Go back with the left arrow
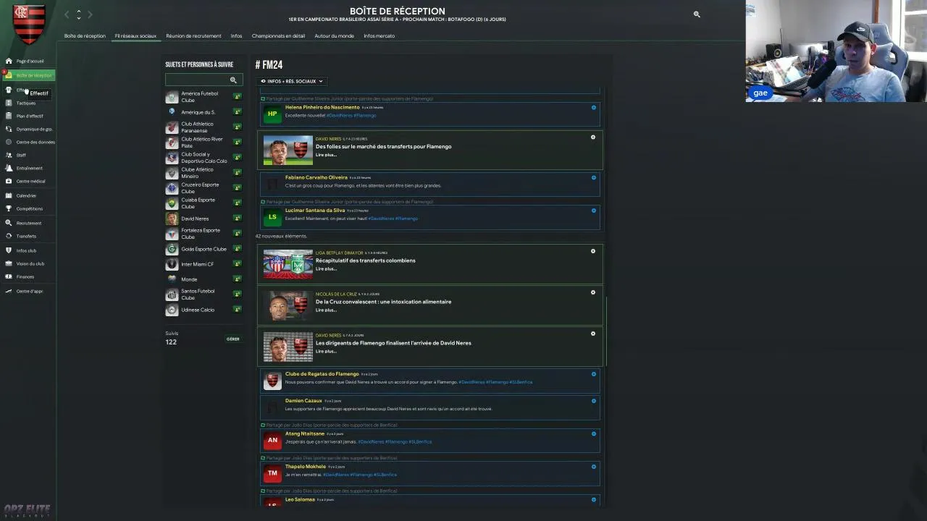Image resolution: width=927 pixels, height=521 pixels. point(67,14)
